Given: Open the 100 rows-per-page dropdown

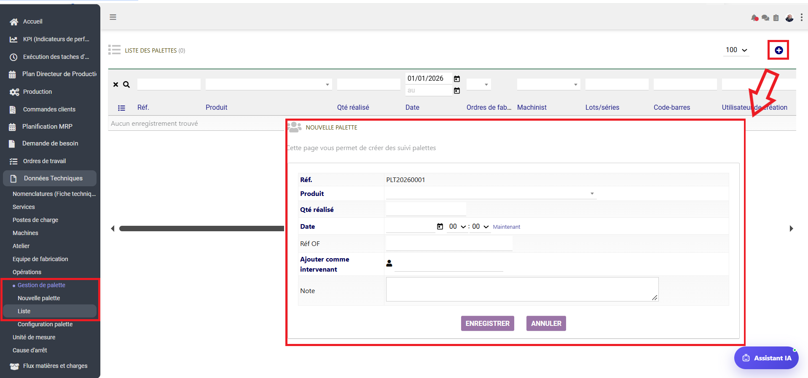Looking at the screenshot, I should (736, 50).
